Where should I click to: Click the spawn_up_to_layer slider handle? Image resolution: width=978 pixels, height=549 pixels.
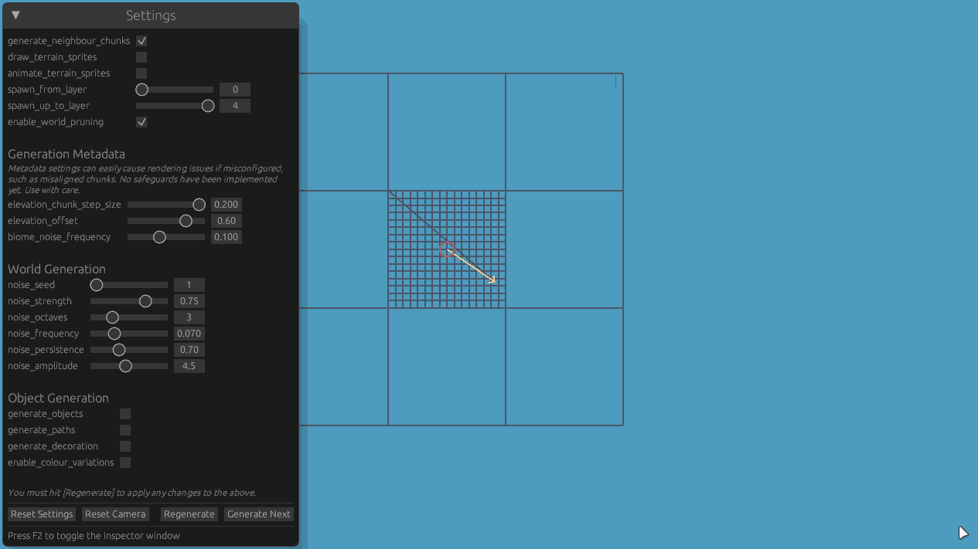click(x=208, y=106)
